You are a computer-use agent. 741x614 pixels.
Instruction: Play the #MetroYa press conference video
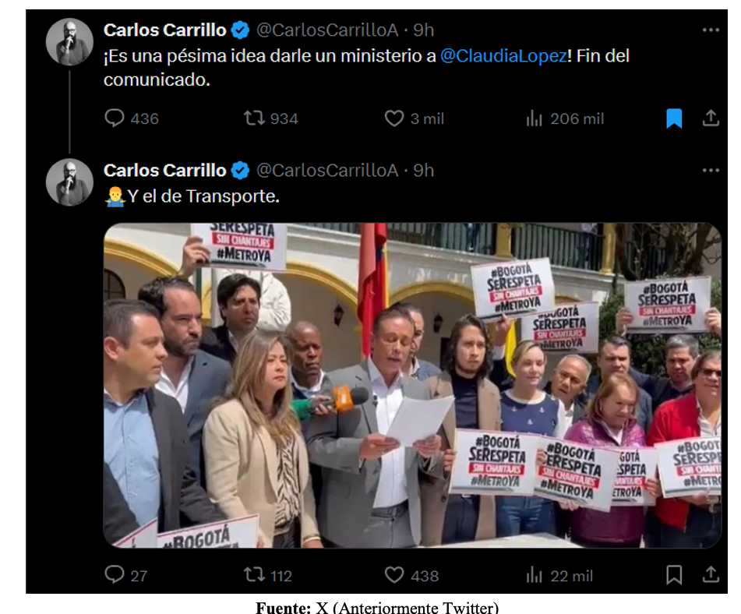pos(412,385)
